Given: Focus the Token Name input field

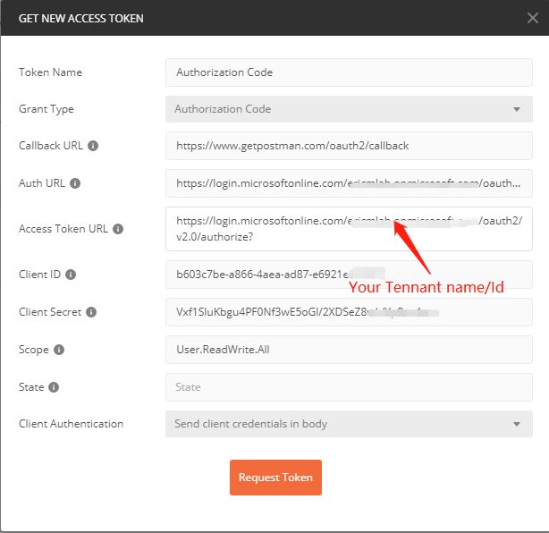Looking at the screenshot, I should pos(349,72).
